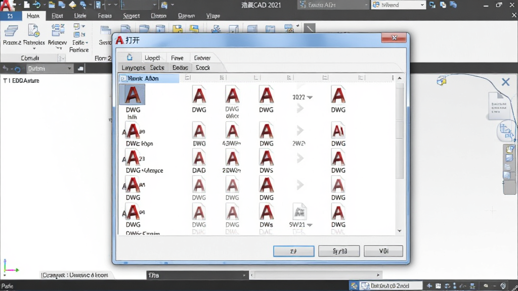Click the dialog list scroll up arrow

[400, 78]
